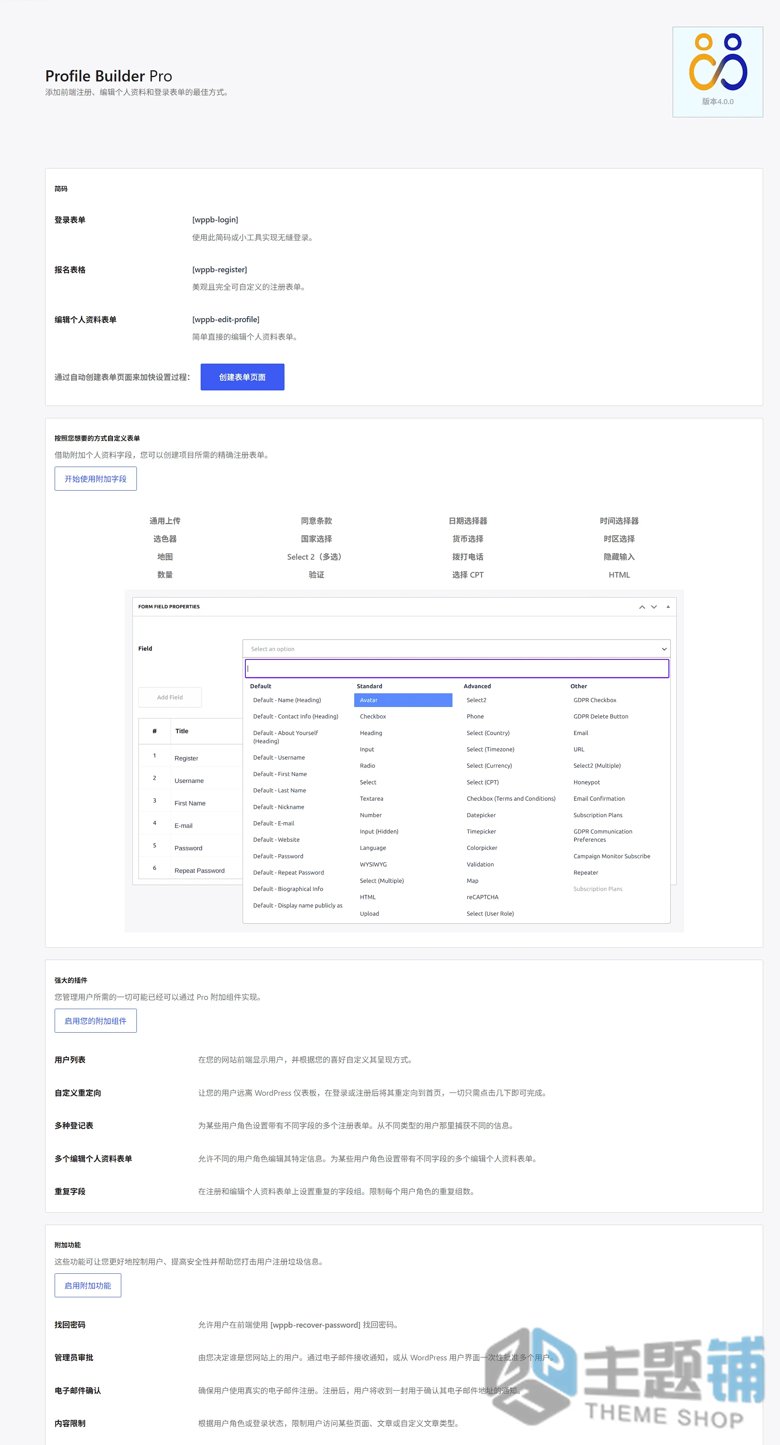Click the 用户列表 add-on heading

pyautogui.click(x=69, y=1060)
